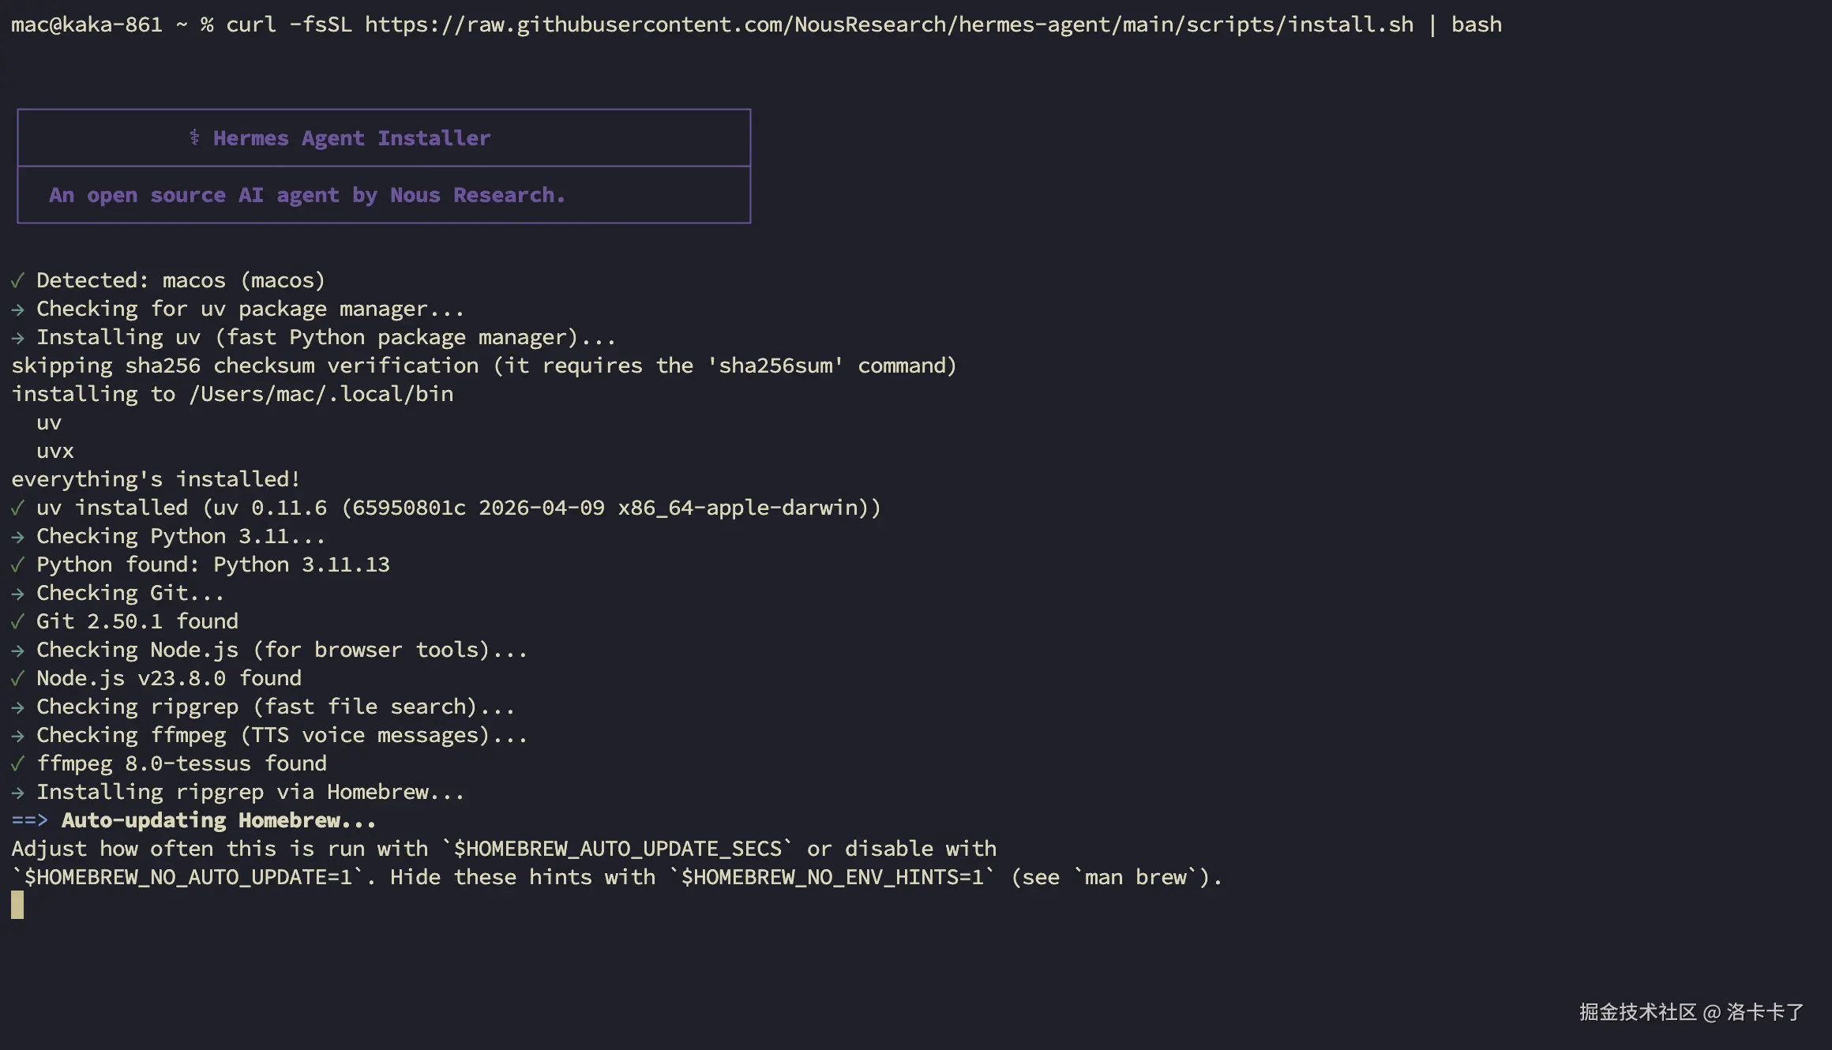Click checkmark next to uv installed line
Screen dimensions: 1832x1050
[17, 508]
